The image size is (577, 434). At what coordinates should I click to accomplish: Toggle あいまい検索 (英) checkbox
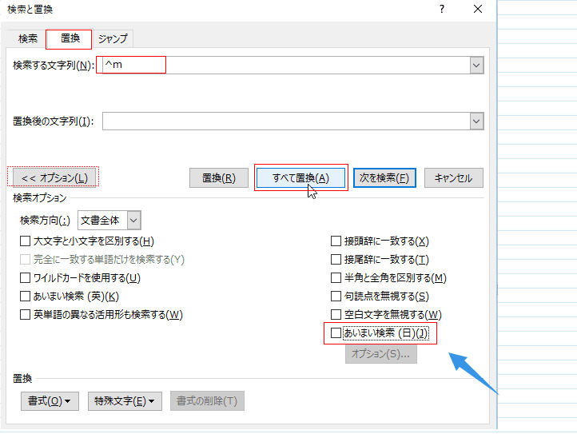25,296
